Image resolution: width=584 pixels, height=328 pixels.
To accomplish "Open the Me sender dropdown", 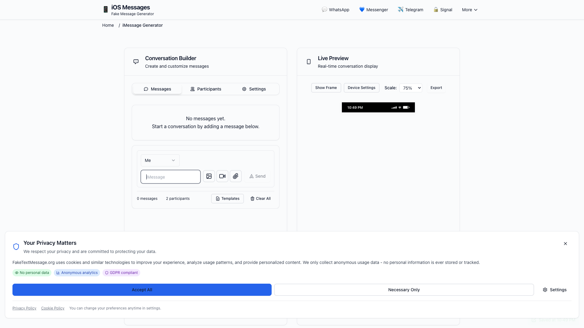I will [160, 160].
